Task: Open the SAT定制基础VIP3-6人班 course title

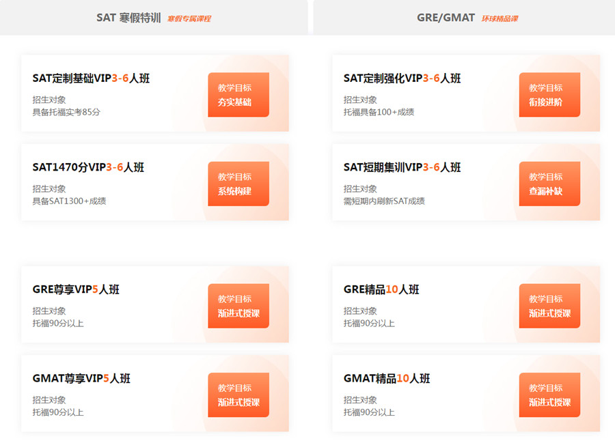Action: (91, 78)
